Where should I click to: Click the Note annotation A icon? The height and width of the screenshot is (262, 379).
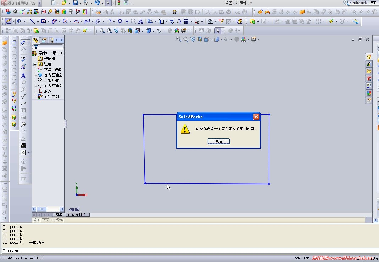(23, 76)
